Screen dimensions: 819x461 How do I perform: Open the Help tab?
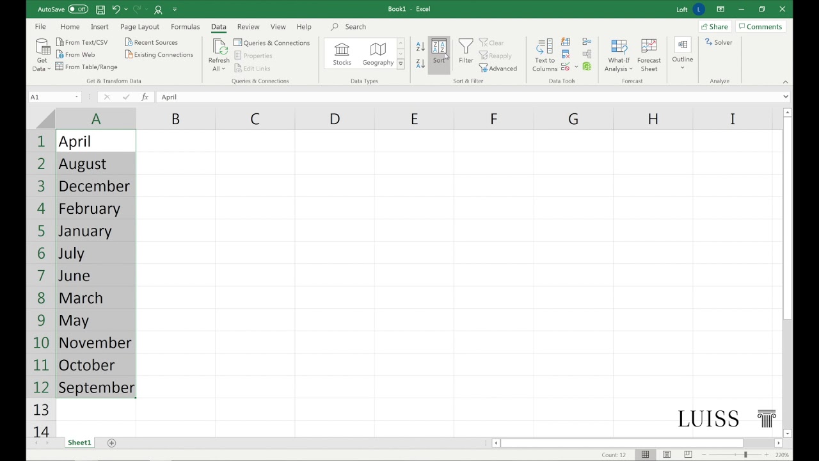point(304,27)
